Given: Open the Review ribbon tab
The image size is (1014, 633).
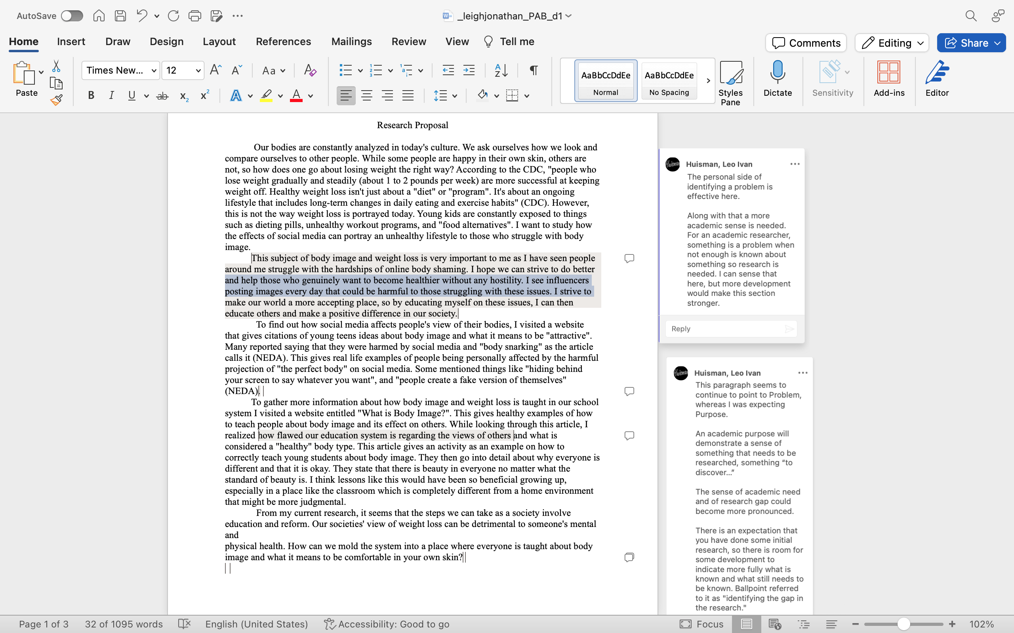Looking at the screenshot, I should [408, 42].
